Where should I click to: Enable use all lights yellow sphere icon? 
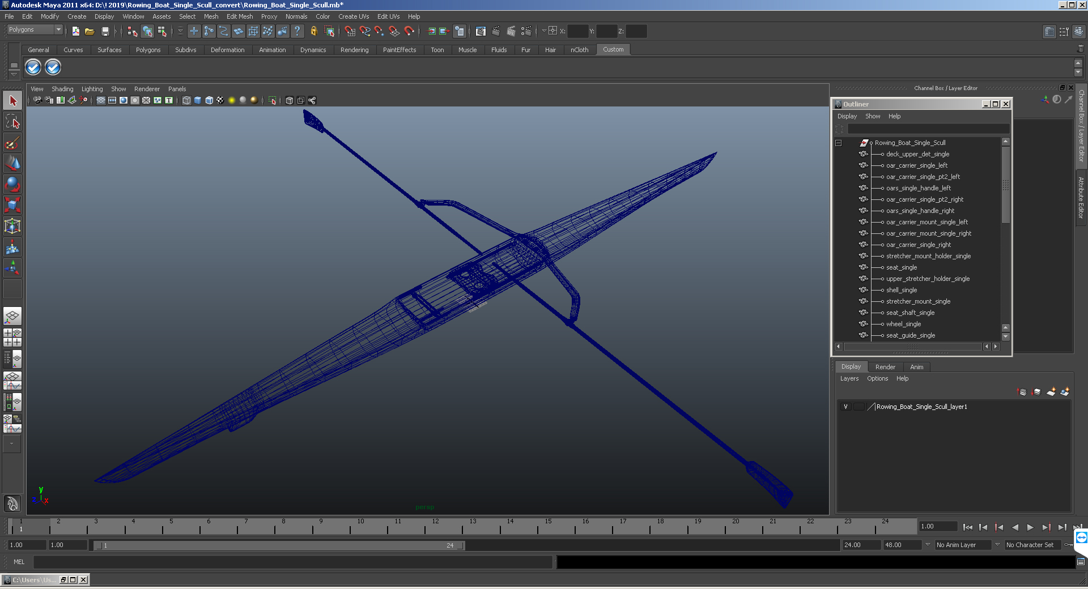pyautogui.click(x=232, y=100)
